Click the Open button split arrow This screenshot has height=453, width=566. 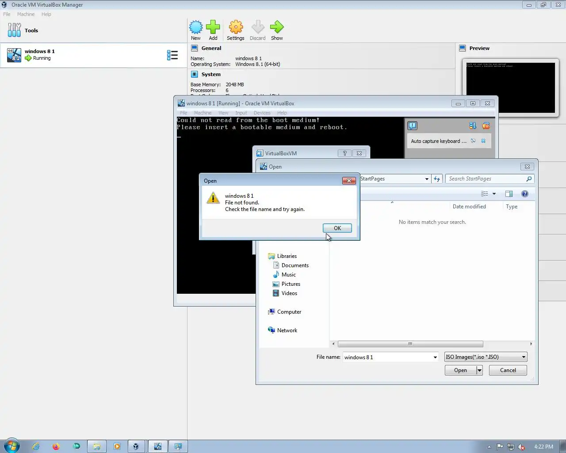click(479, 370)
